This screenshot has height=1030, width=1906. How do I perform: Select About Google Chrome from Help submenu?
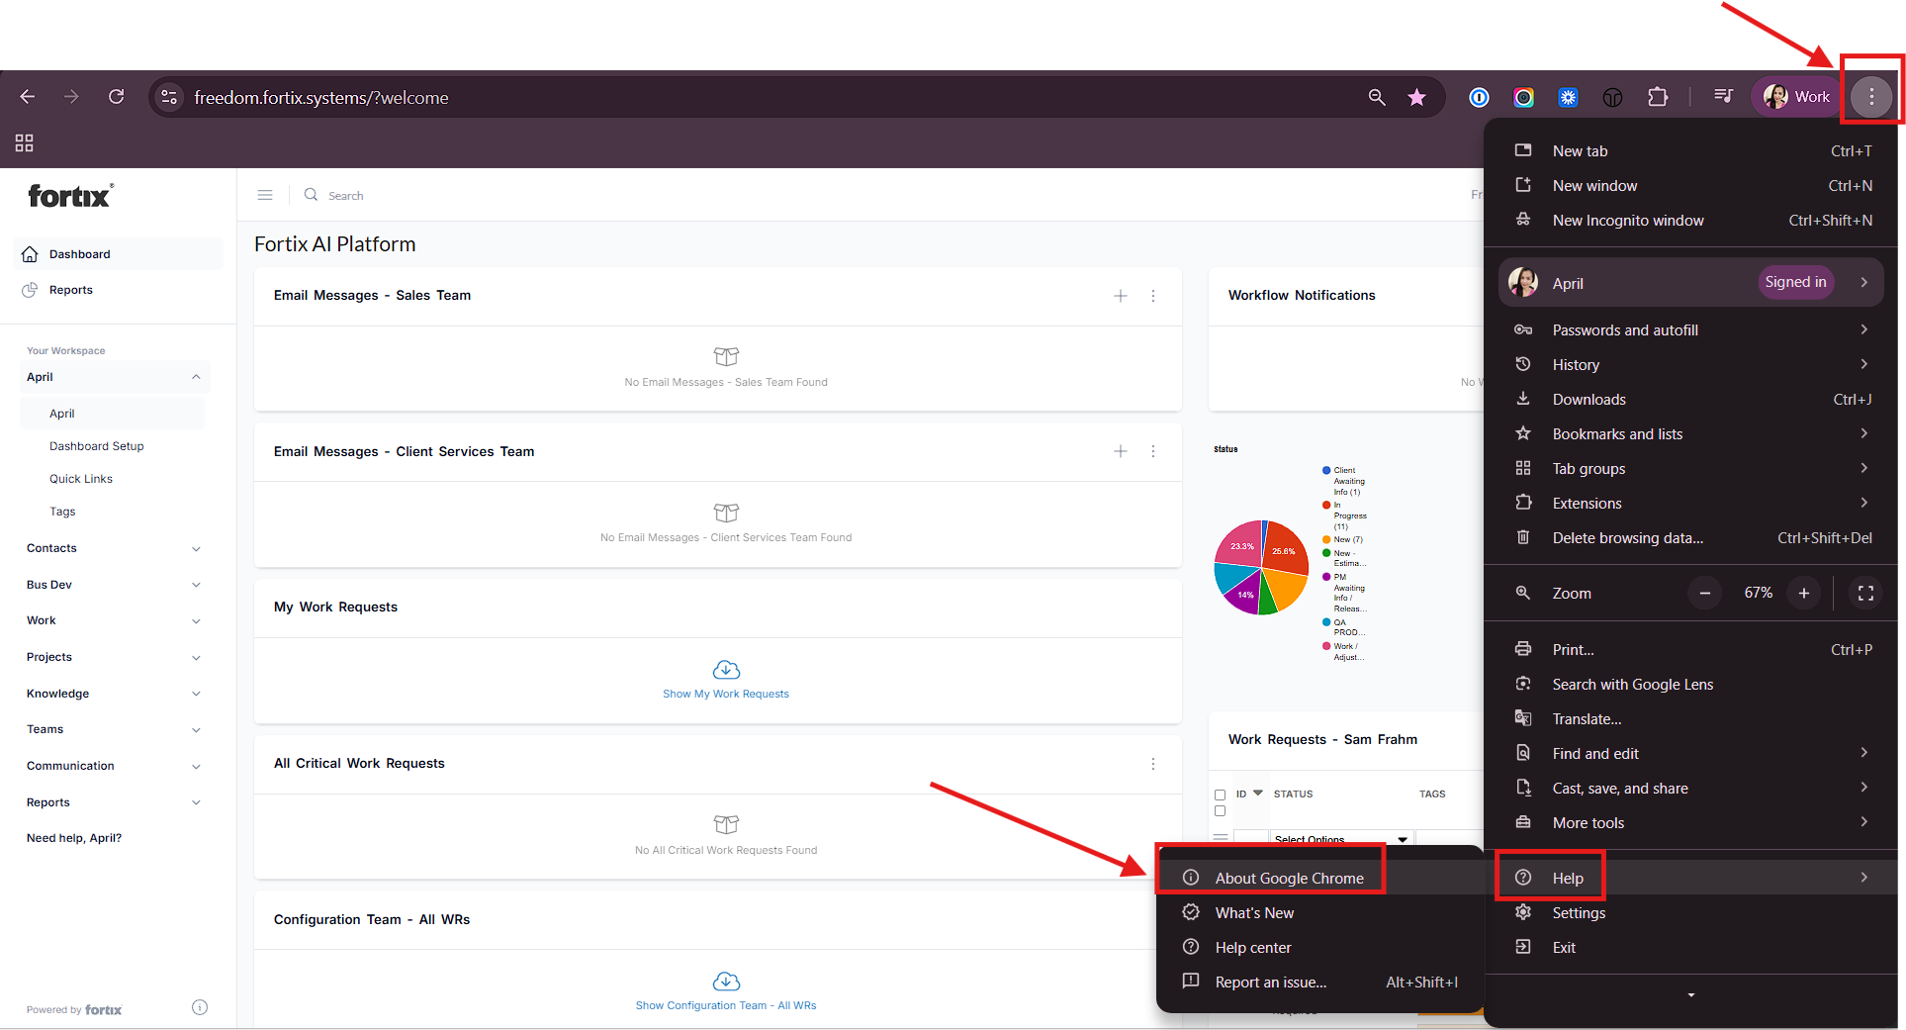tap(1288, 878)
